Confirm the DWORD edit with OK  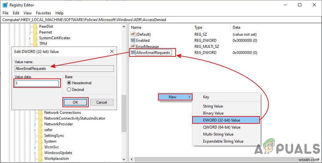tap(75, 102)
